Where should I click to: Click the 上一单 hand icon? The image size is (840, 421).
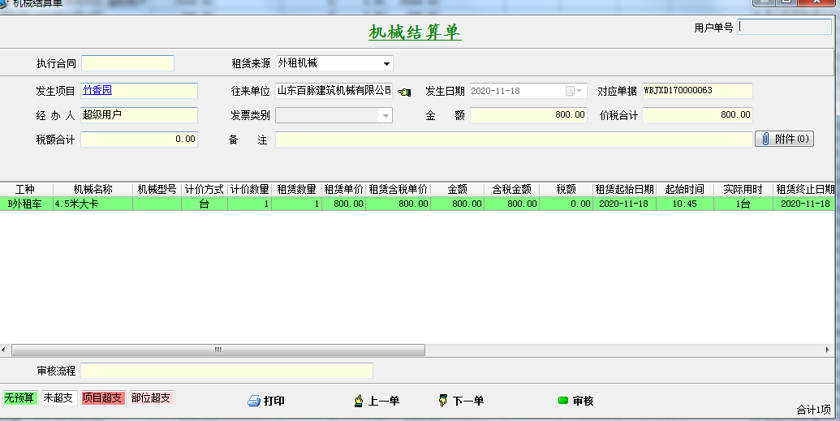click(x=359, y=401)
